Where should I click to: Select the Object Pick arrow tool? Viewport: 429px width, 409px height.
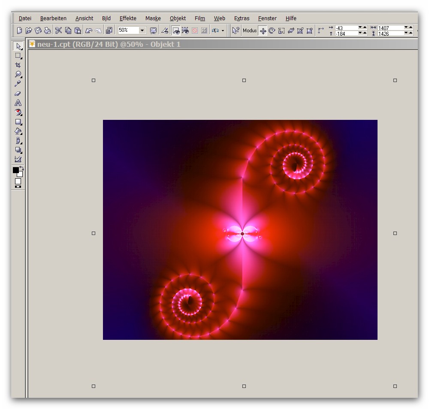(x=18, y=46)
